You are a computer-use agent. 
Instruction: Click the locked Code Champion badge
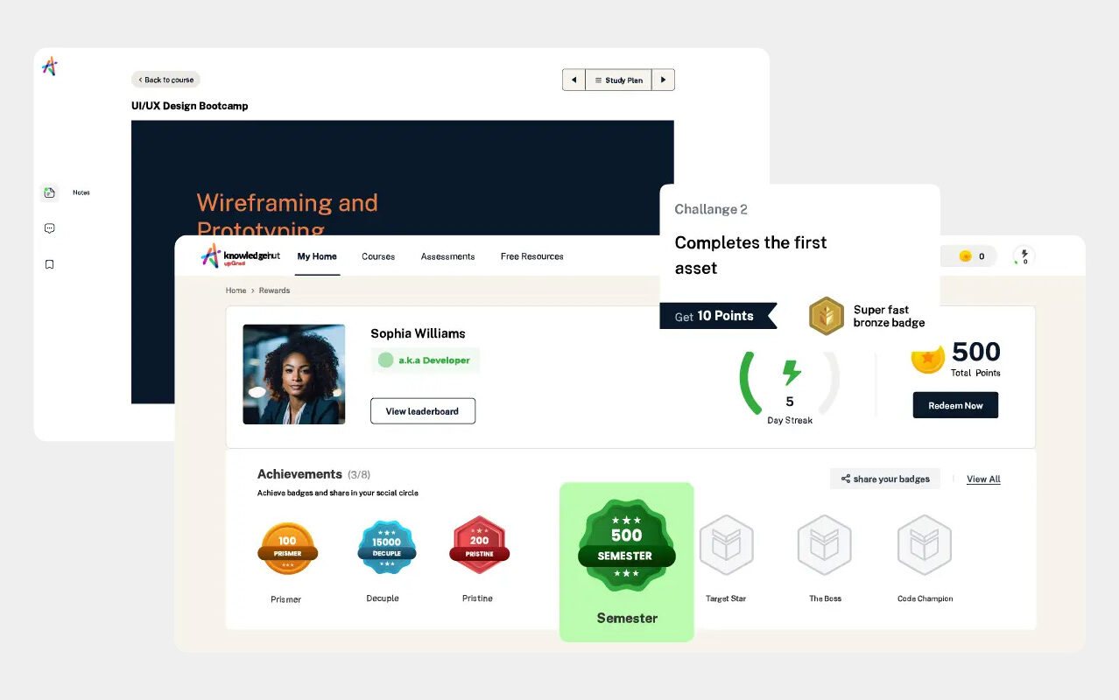click(x=925, y=545)
